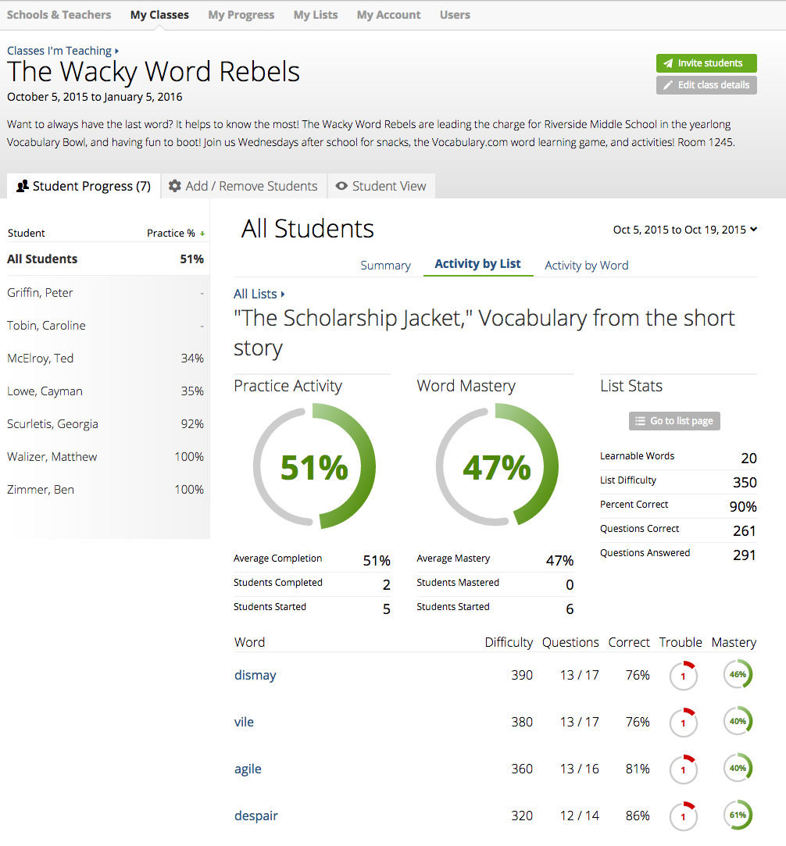Switch to the Summary tab
The height and width of the screenshot is (846, 786).
(x=385, y=265)
